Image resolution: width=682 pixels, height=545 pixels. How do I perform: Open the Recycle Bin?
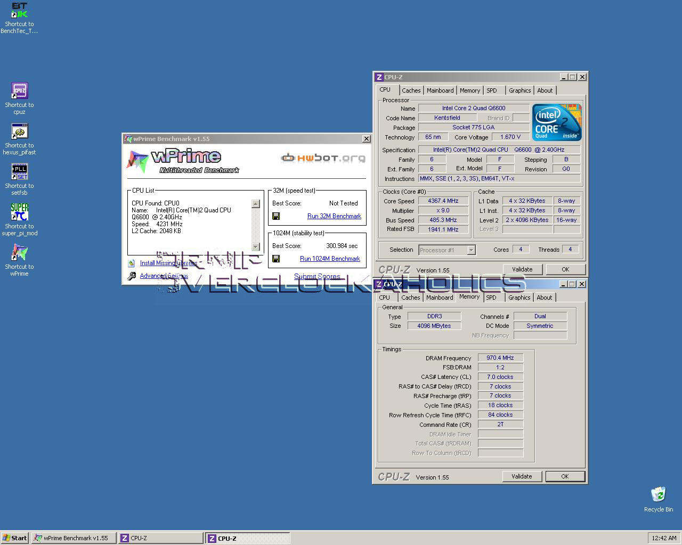click(x=658, y=494)
